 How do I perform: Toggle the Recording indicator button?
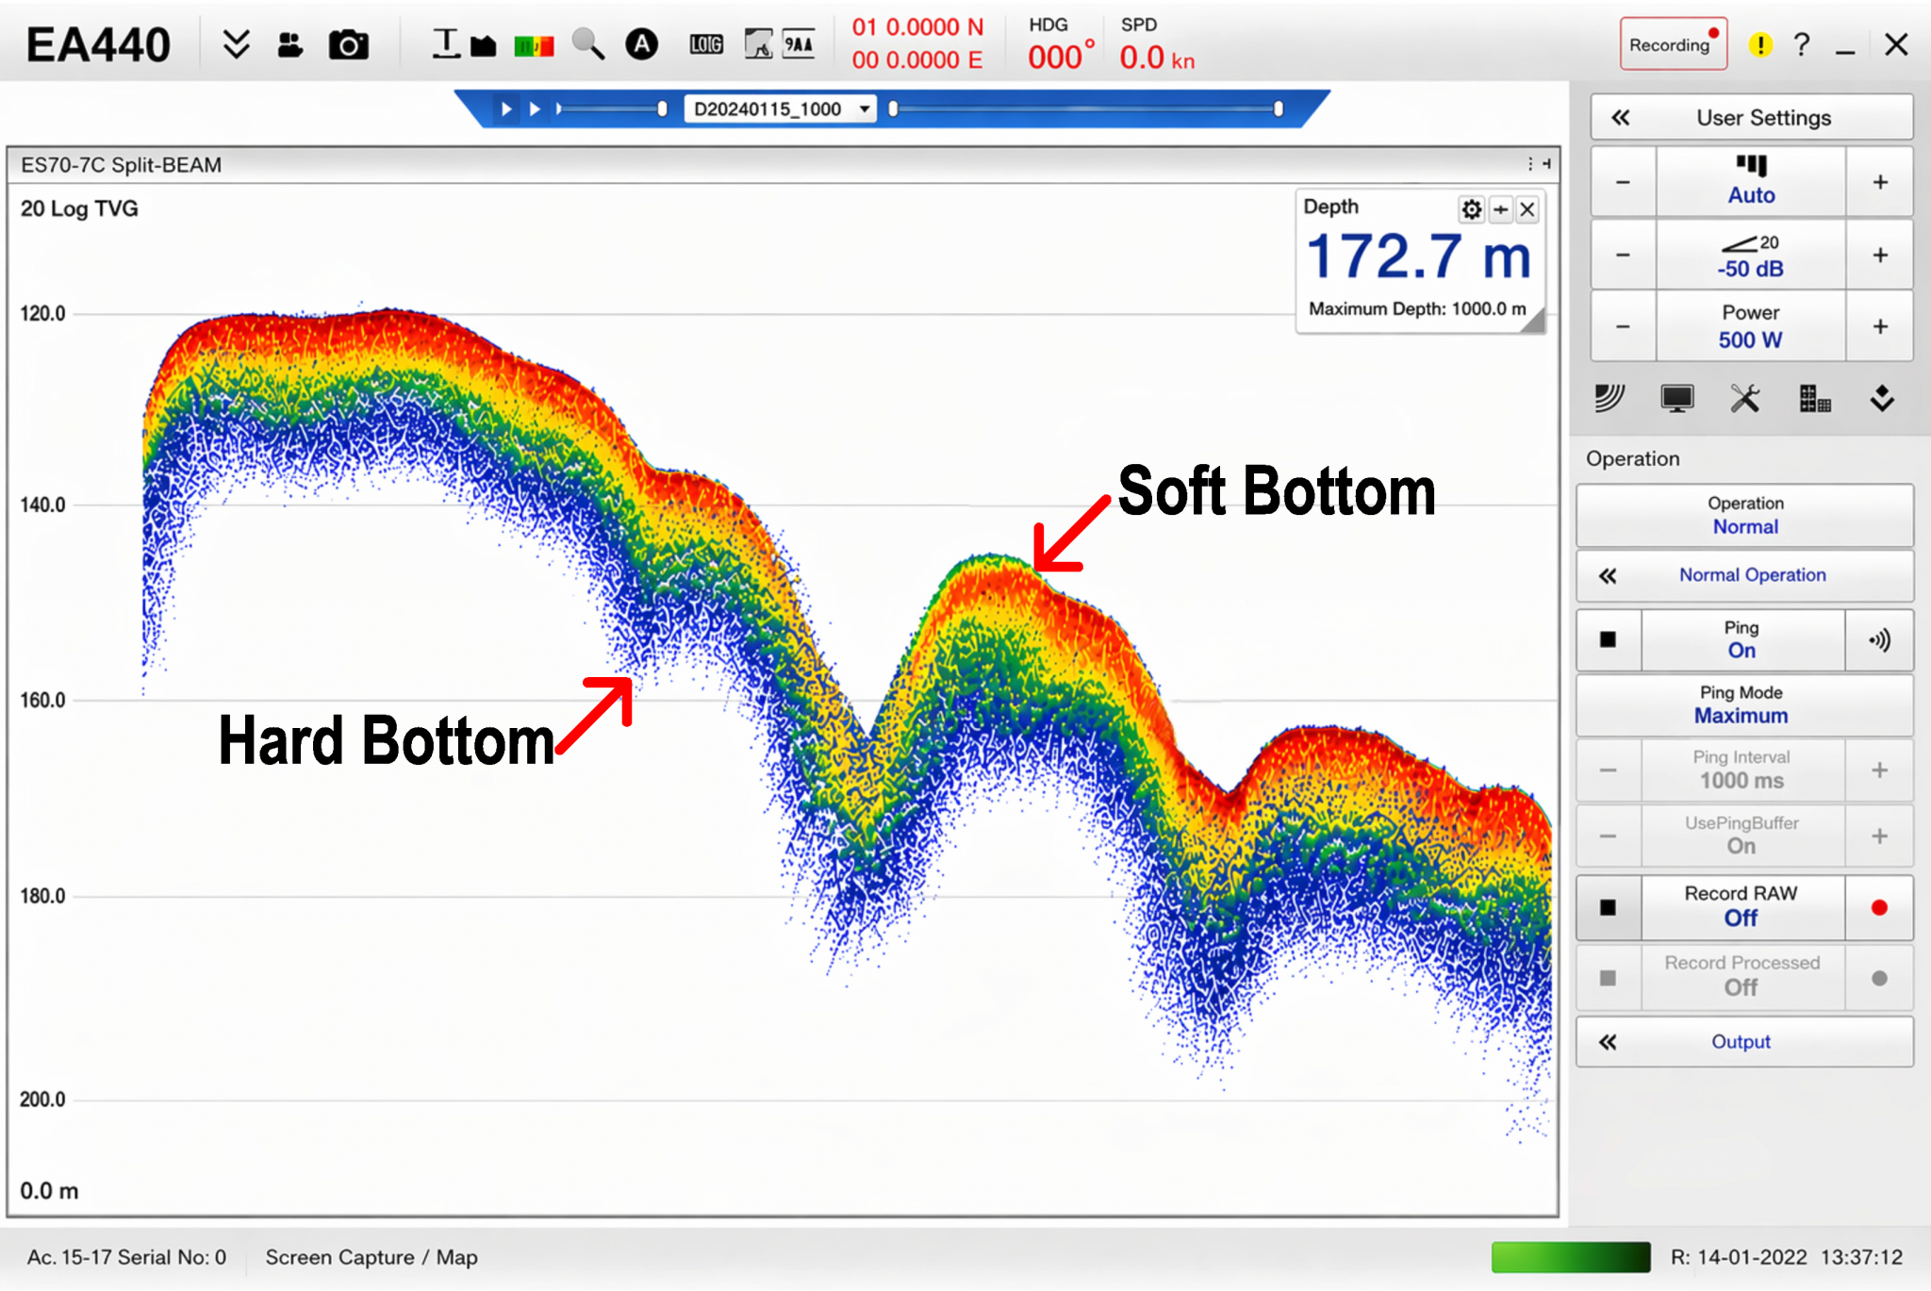pos(1674,44)
